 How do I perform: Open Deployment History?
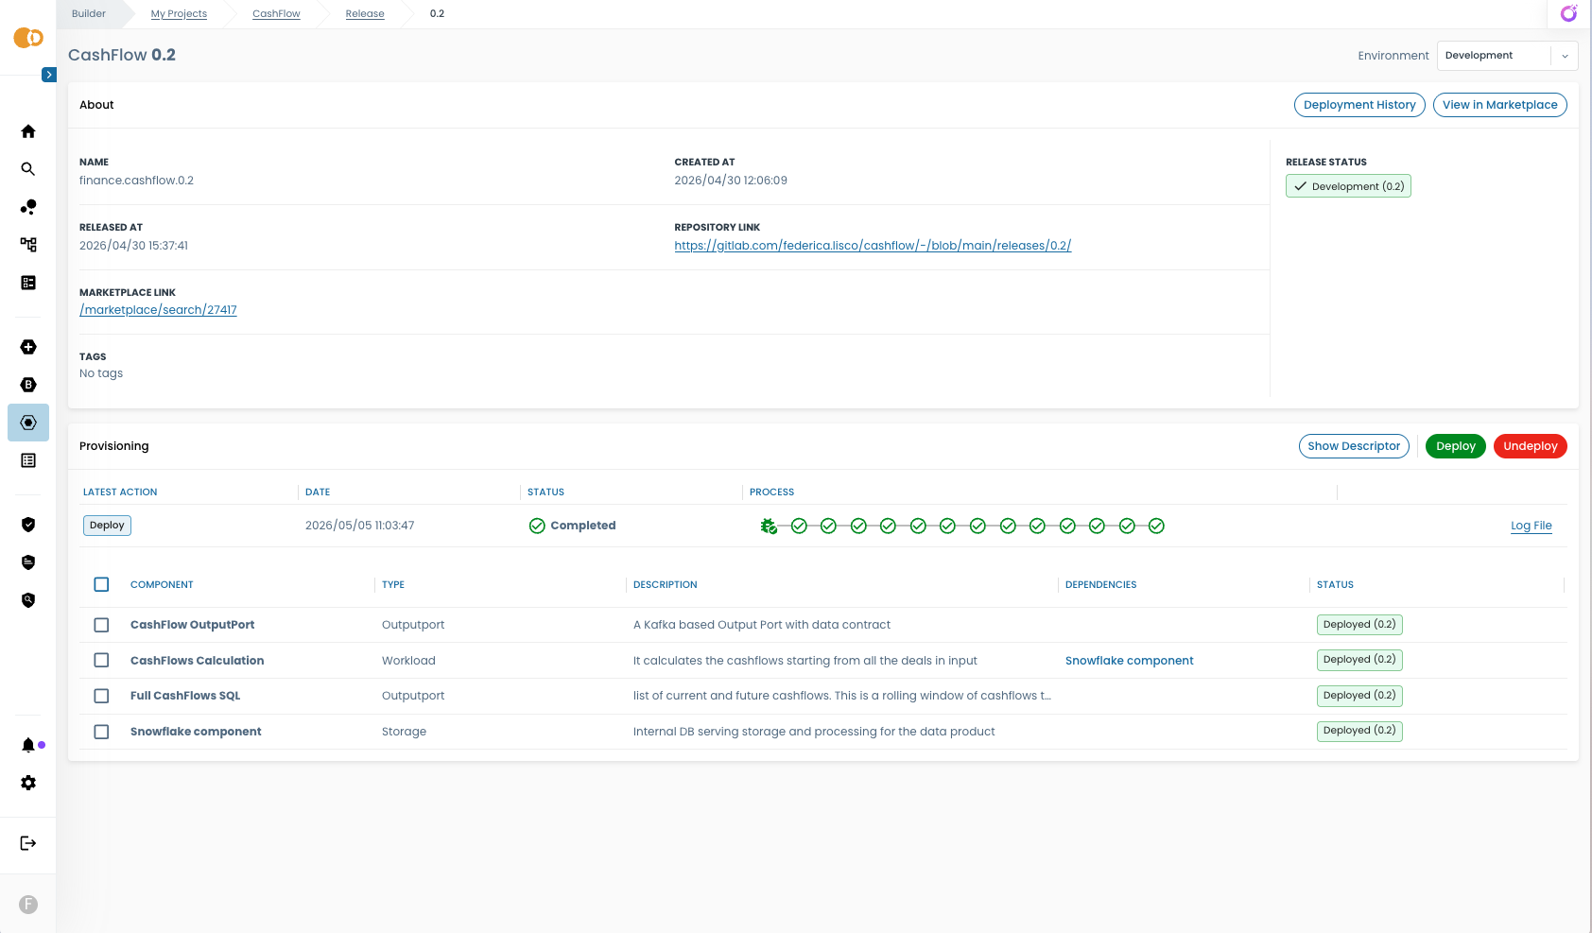(1359, 105)
